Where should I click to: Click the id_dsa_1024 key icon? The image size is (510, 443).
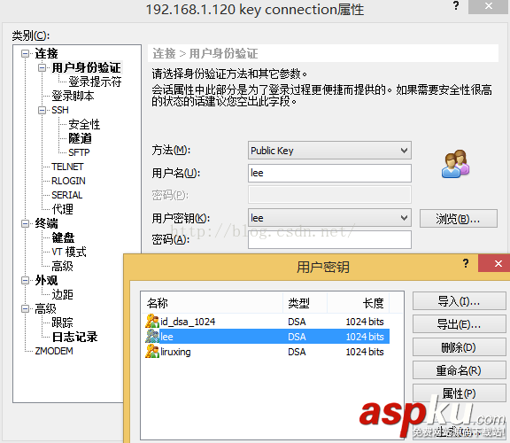point(152,322)
